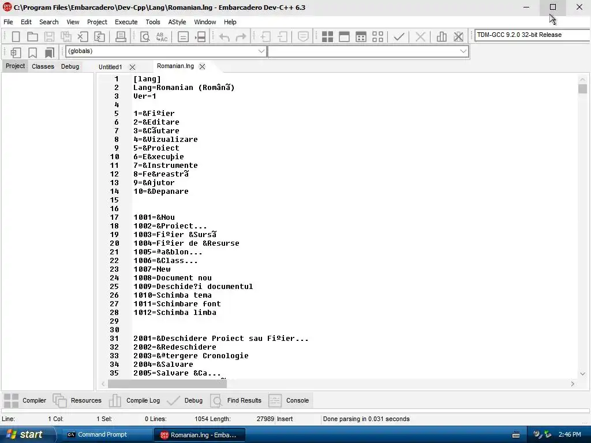Click the Toggle bookmark icon
This screenshot has height=443, width=591.
pos(33,52)
